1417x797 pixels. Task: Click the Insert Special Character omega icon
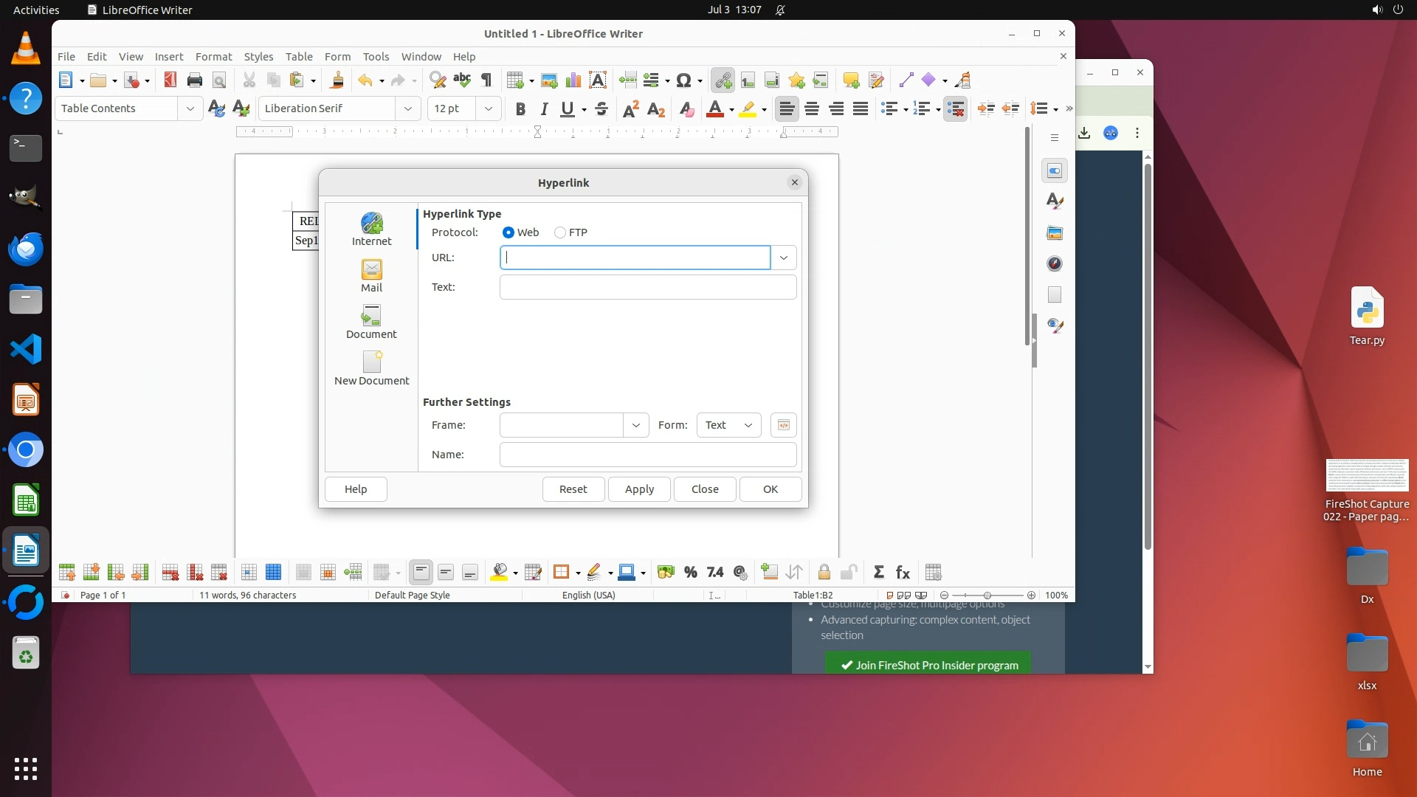(x=683, y=80)
